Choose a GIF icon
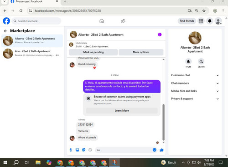Image resolution: width=228 pixels, height=167 pixels. pyautogui.click(x=90, y=150)
